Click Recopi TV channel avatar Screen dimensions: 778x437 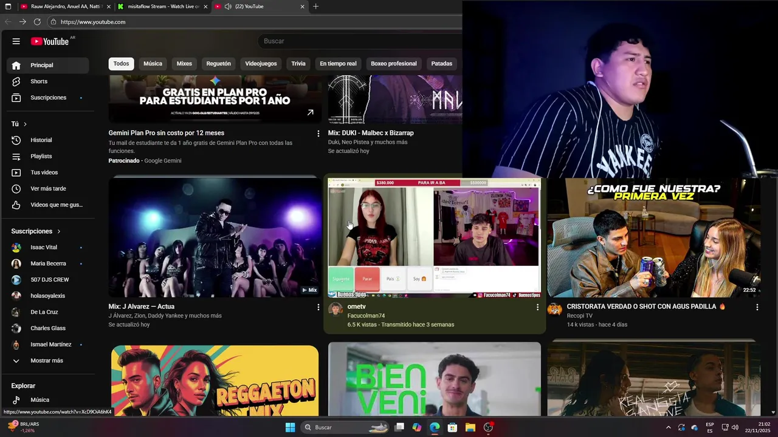(x=554, y=310)
